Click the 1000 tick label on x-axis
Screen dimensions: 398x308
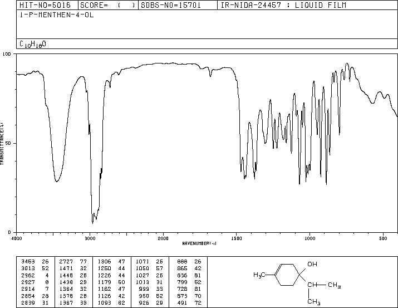309,238
